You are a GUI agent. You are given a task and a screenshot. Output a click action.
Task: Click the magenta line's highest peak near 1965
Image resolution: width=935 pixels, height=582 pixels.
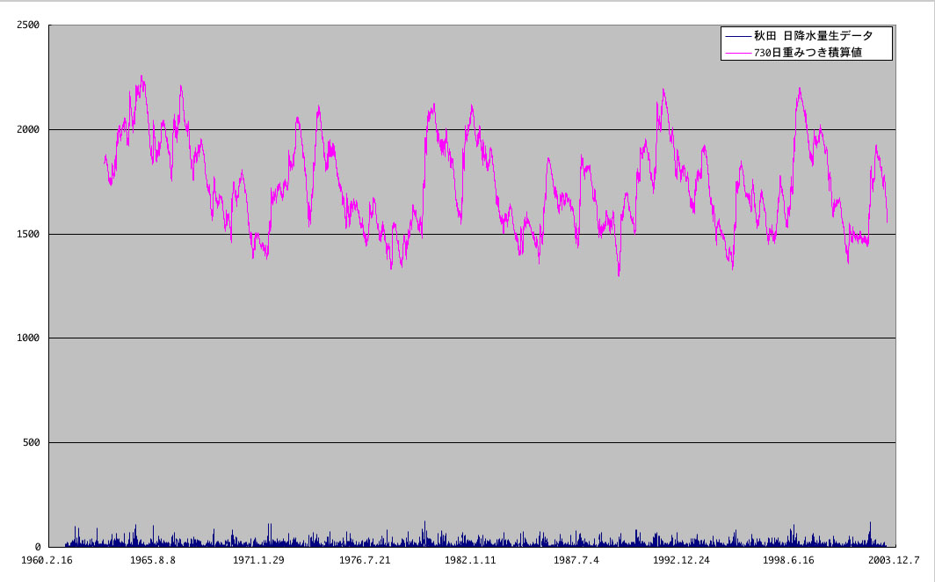(141, 76)
